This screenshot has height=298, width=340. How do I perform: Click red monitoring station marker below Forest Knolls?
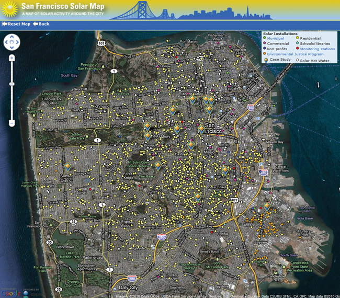139,186
